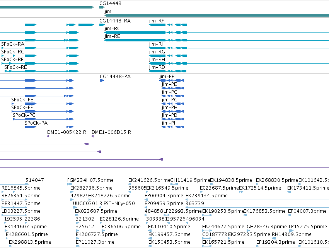The image size is (329, 248).
Task: Click the jim-PH protein label
Action: 170,108
